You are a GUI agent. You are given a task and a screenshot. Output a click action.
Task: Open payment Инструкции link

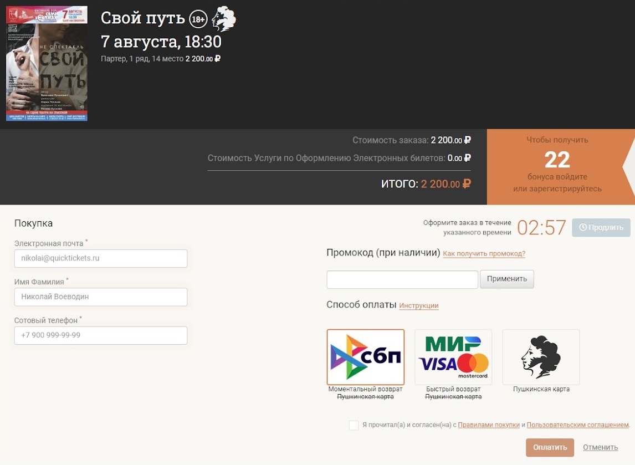(x=419, y=305)
